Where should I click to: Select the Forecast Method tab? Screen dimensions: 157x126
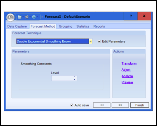coord(43,26)
